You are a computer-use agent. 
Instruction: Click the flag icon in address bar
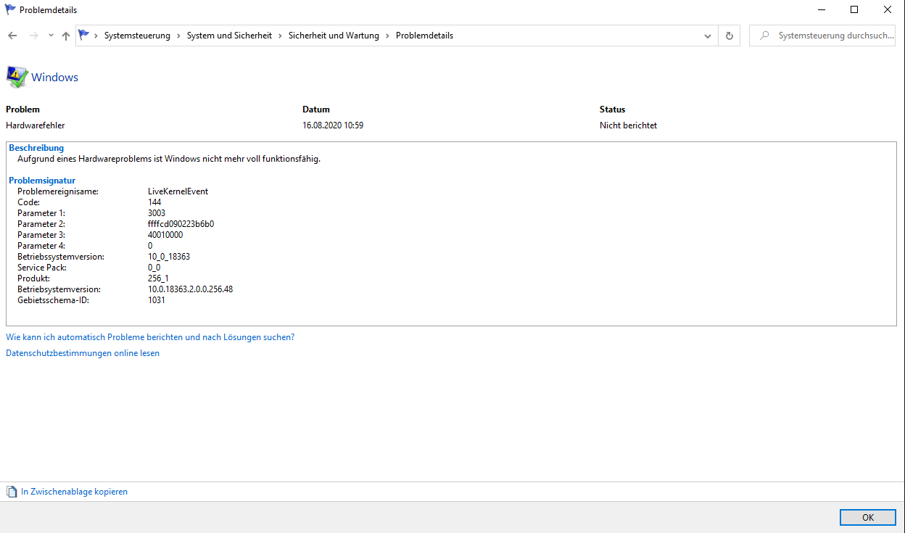click(84, 35)
